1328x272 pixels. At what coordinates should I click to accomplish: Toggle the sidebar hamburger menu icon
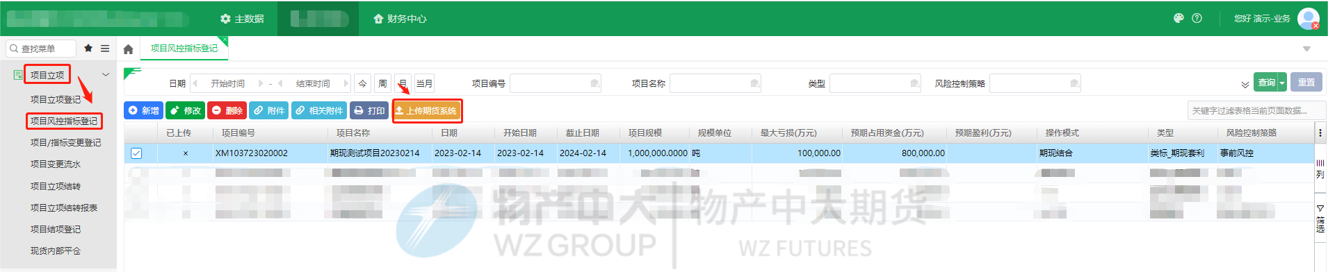105,49
